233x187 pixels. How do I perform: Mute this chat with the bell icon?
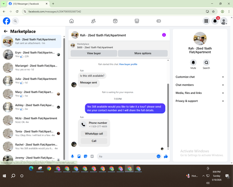[x=193, y=63]
